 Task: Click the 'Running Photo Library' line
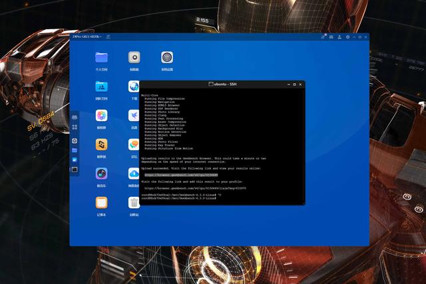tap(162, 112)
